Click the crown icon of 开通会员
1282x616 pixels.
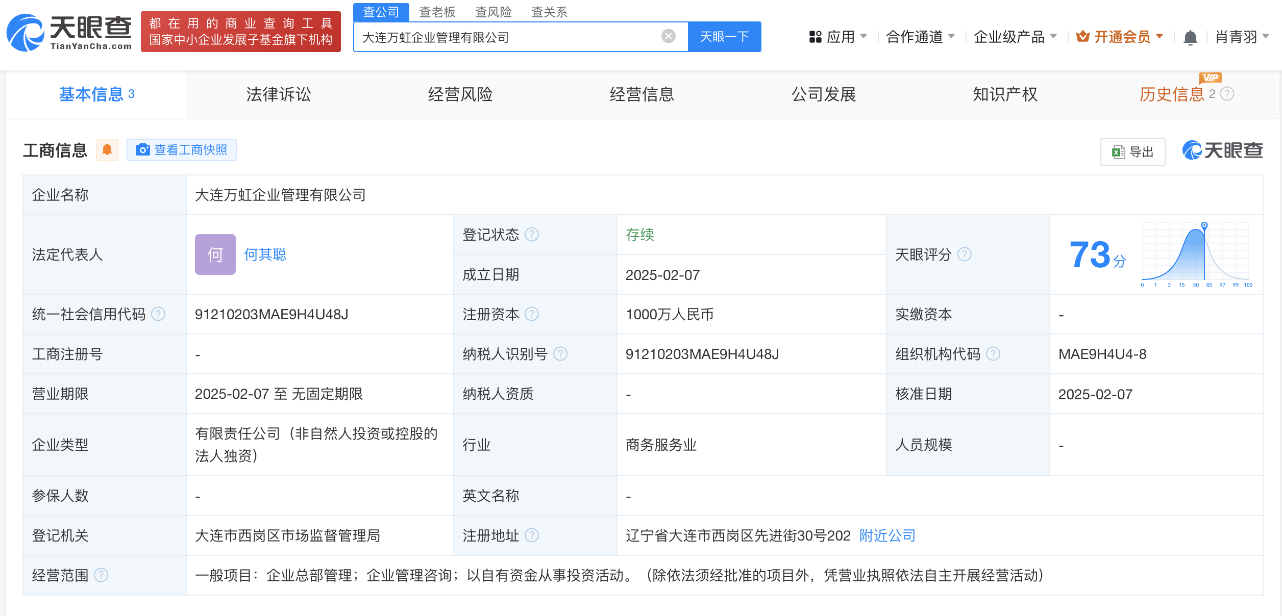[x=1082, y=37]
